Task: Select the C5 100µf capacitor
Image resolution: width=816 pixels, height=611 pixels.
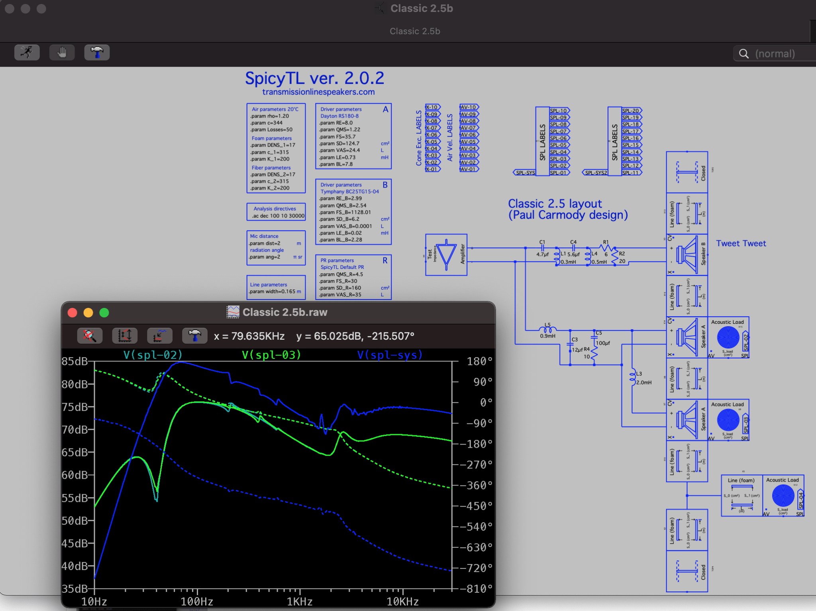Action: tap(594, 337)
